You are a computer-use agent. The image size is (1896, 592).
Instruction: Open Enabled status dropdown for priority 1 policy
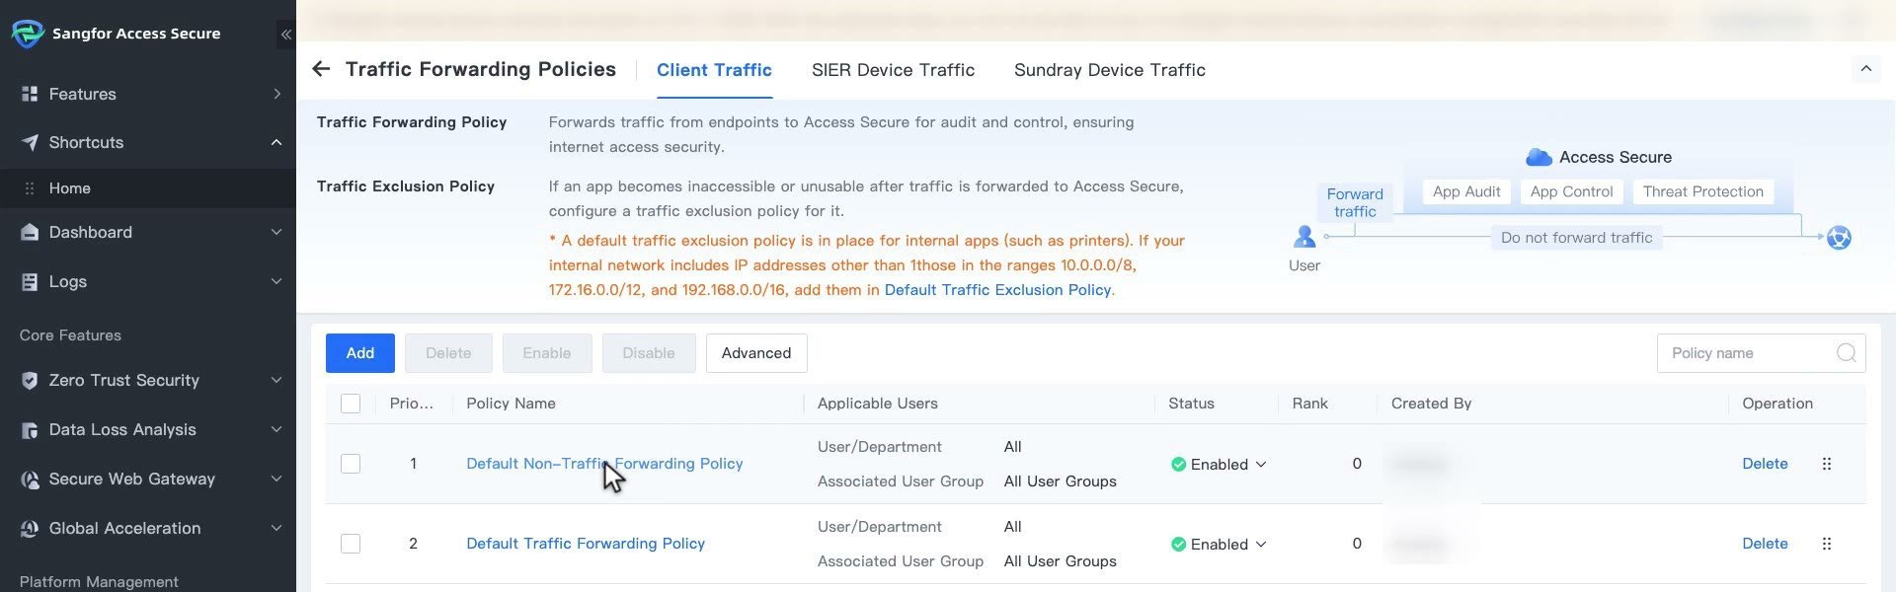[x=1261, y=465]
